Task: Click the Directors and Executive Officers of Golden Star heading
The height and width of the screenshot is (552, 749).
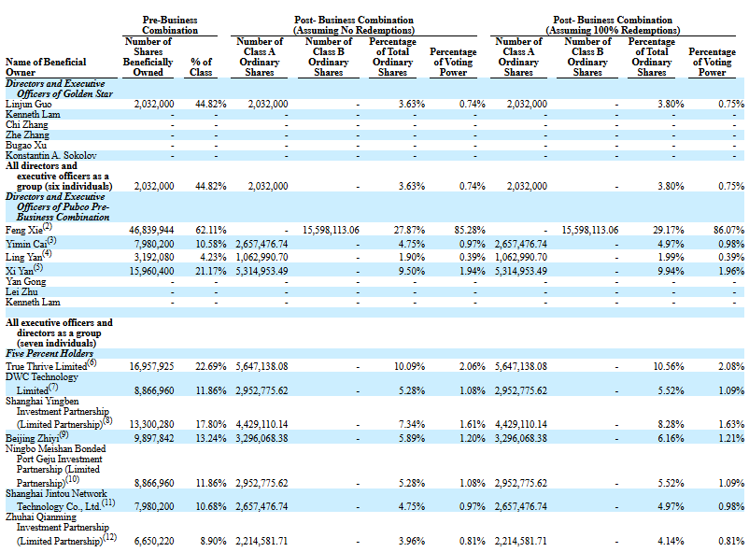Action: 59,89
